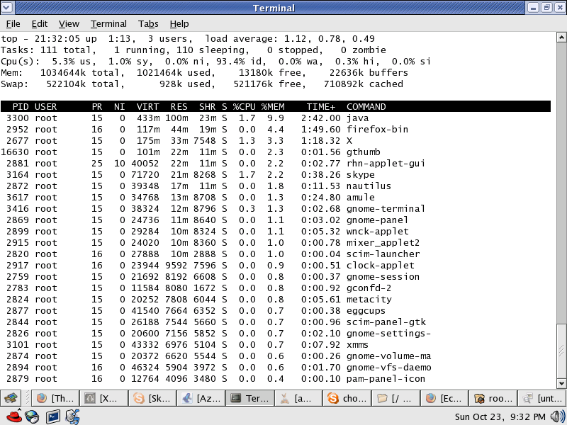Click the clock-applet process row
This screenshot has width=567, height=425.
pyautogui.click(x=276, y=265)
